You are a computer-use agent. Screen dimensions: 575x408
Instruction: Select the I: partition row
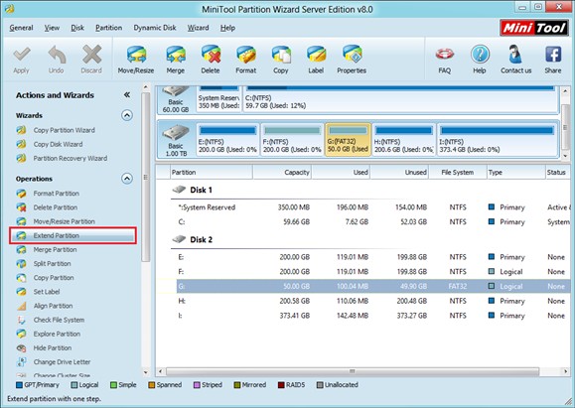pos(370,316)
